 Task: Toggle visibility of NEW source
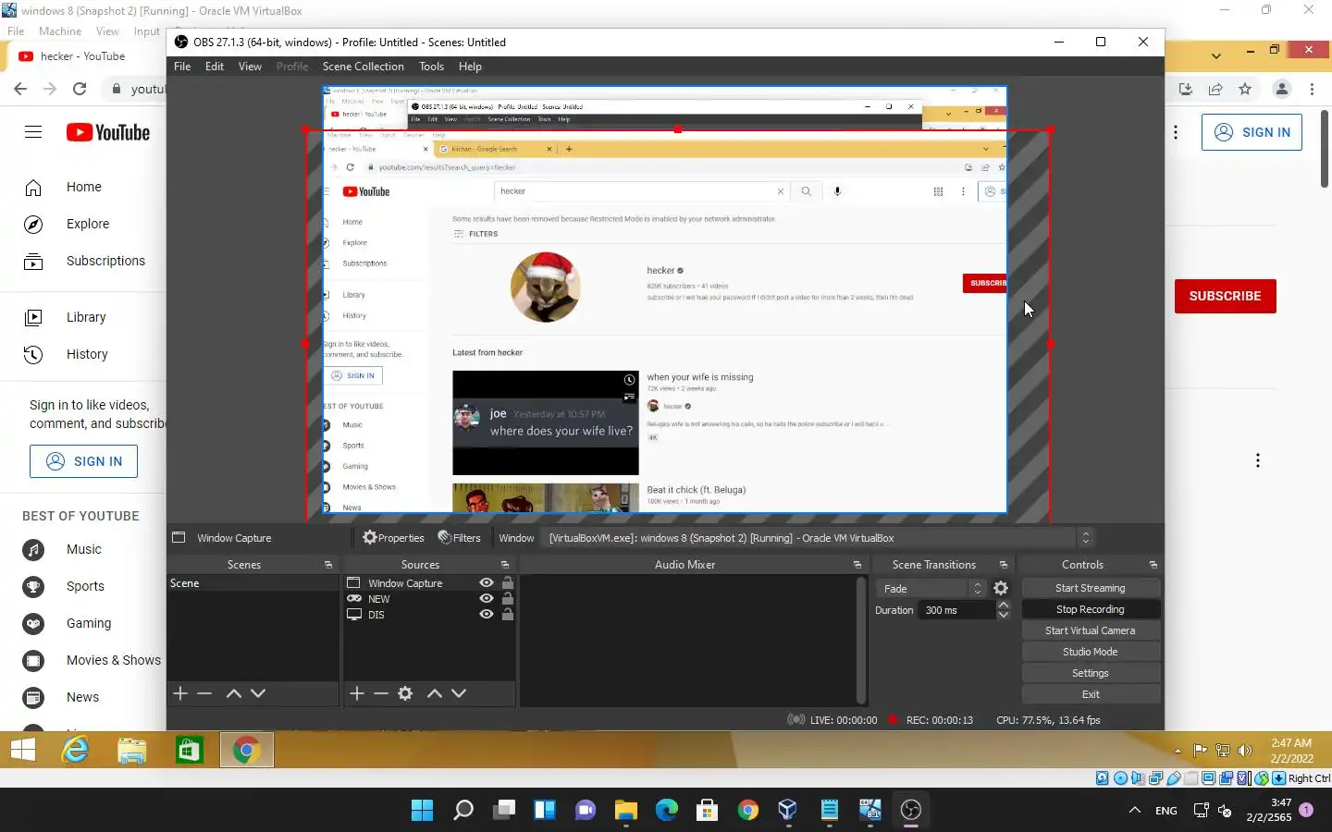pyautogui.click(x=487, y=599)
